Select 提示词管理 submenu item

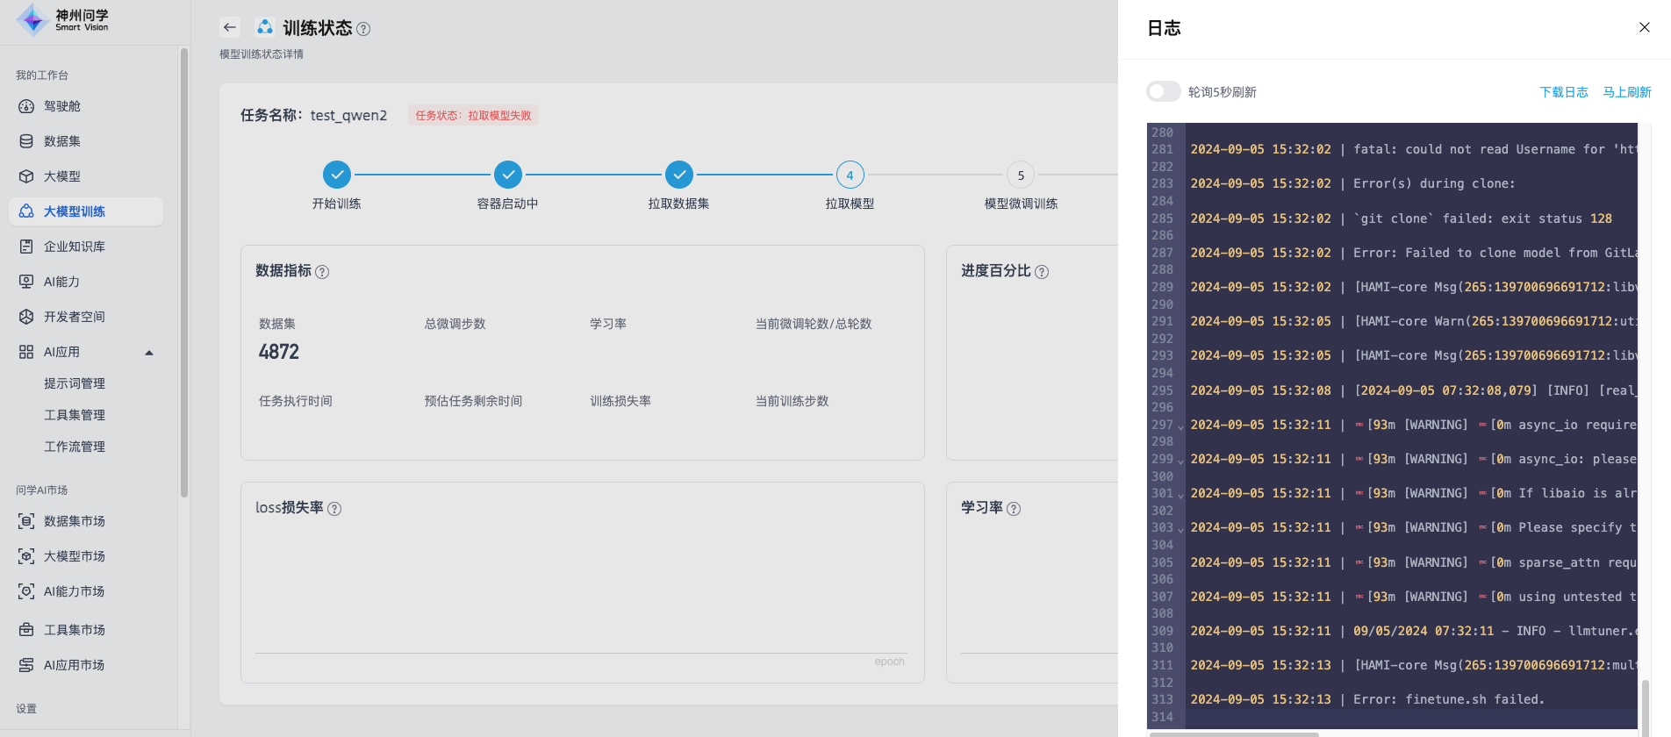click(x=75, y=383)
